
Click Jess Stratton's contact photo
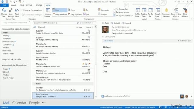105,29
